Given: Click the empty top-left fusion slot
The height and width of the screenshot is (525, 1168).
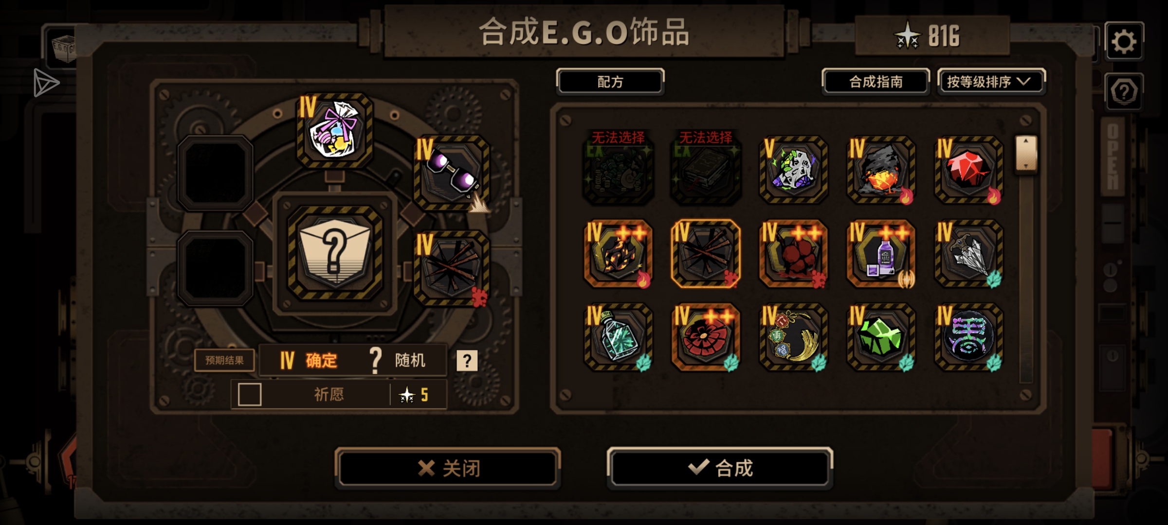Looking at the screenshot, I should pos(215,173).
